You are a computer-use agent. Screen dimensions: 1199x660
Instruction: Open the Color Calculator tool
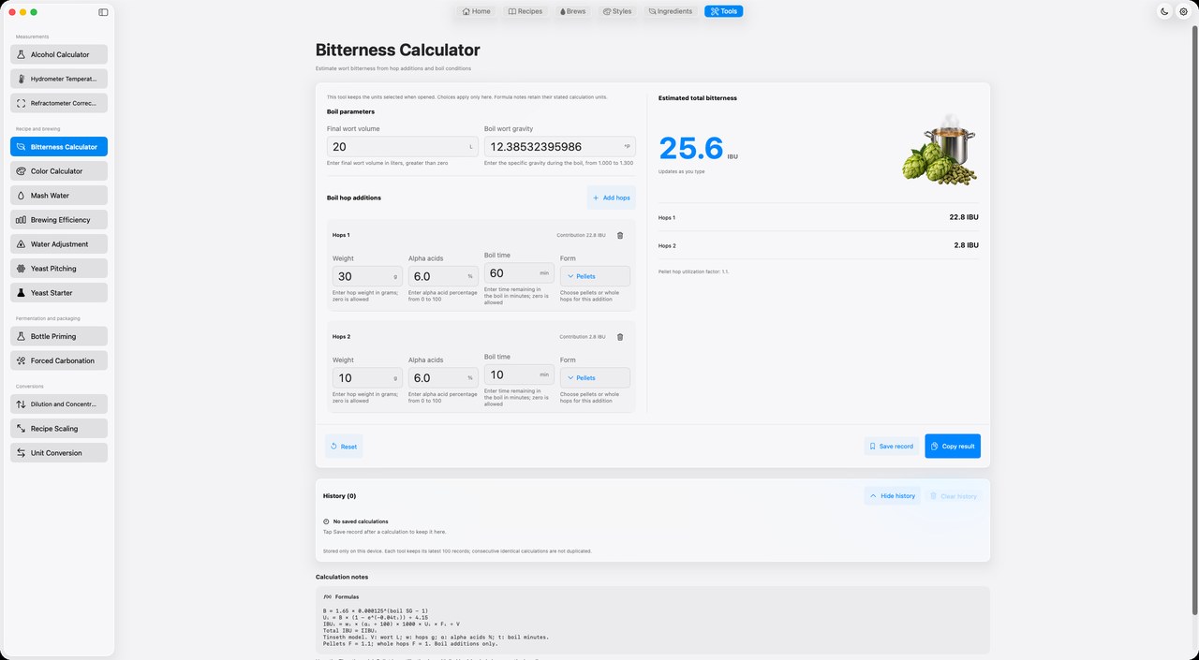[x=59, y=171]
